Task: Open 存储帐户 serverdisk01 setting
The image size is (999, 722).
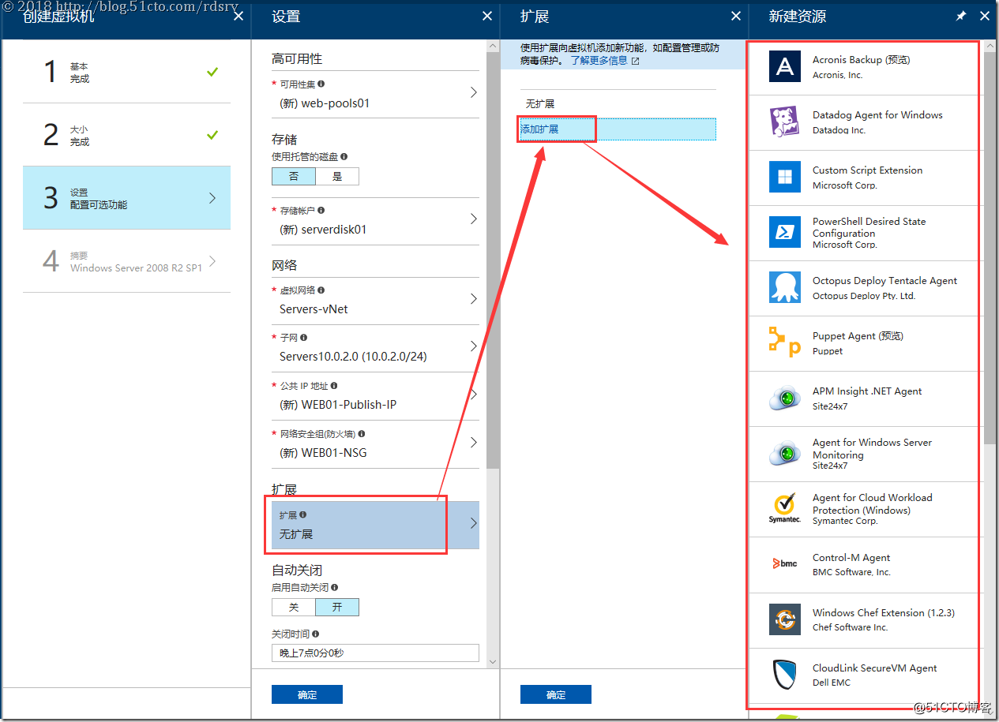Action: [375, 221]
